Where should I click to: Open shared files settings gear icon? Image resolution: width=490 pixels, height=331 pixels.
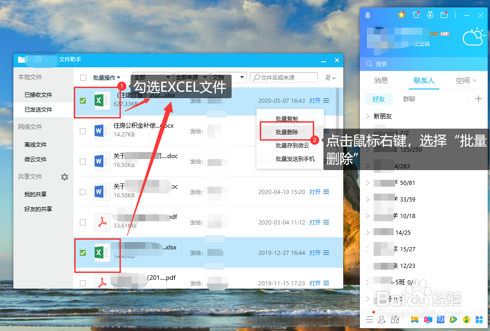click(x=65, y=177)
